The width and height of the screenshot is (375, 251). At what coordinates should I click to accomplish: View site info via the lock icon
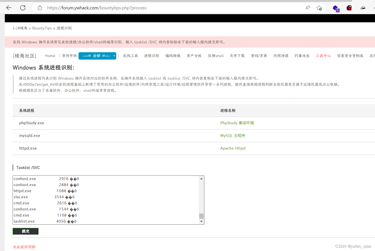point(40,8)
